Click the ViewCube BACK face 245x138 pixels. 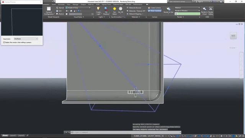click(x=233, y=36)
